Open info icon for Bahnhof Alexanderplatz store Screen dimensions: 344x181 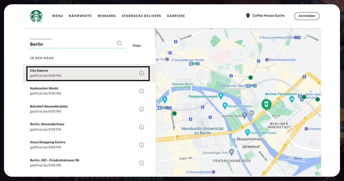click(141, 109)
